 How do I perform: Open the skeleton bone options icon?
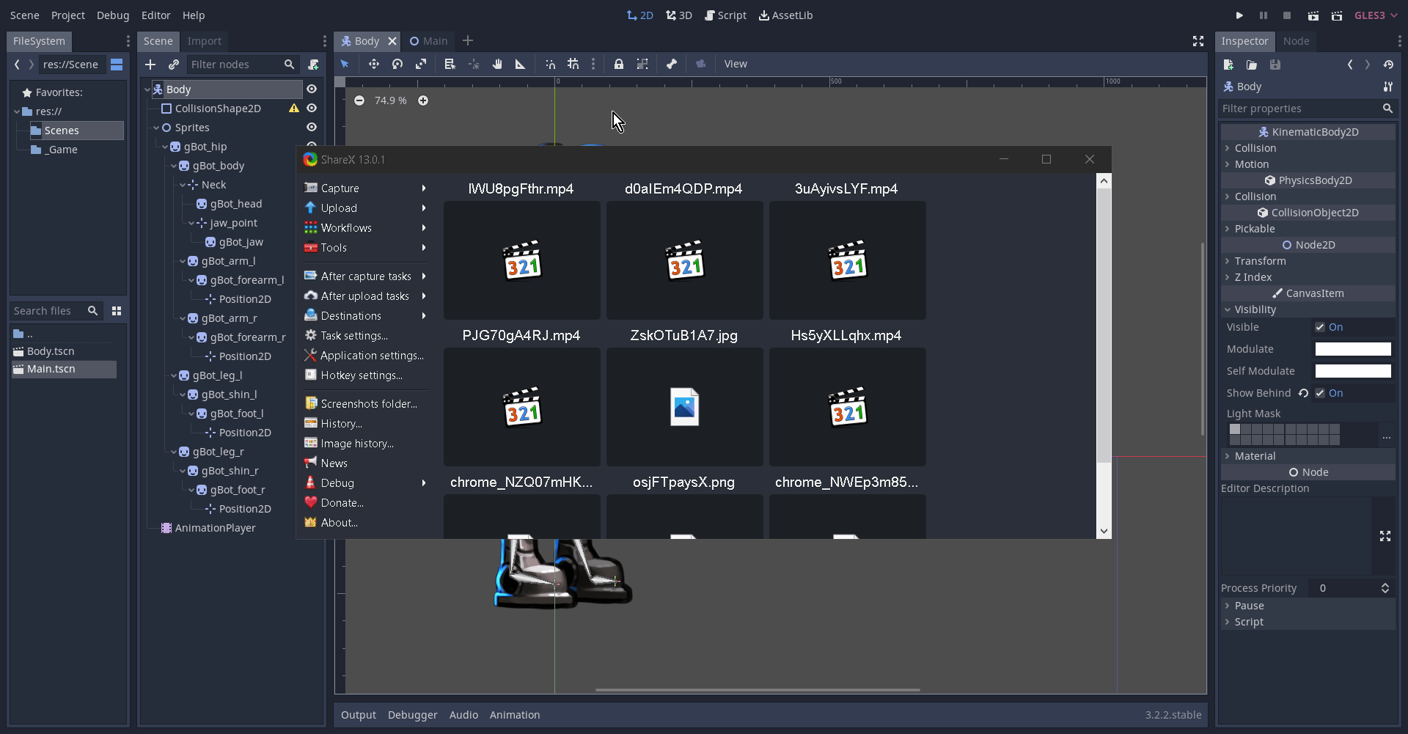click(x=672, y=65)
